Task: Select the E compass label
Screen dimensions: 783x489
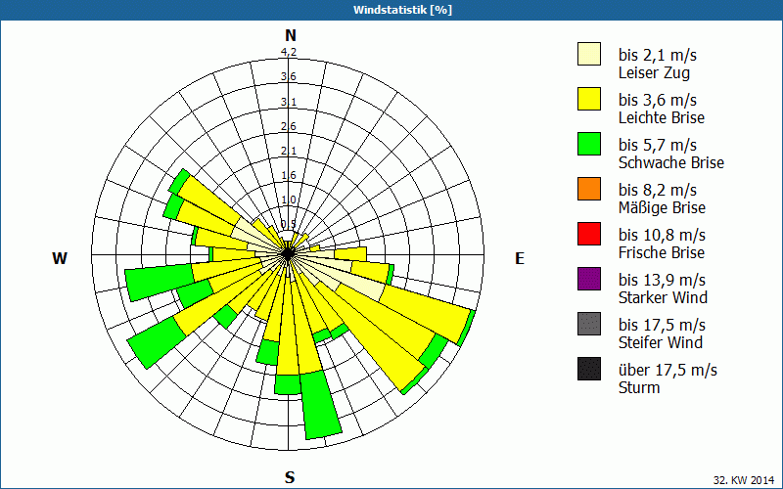Action: tap(520, 258)
